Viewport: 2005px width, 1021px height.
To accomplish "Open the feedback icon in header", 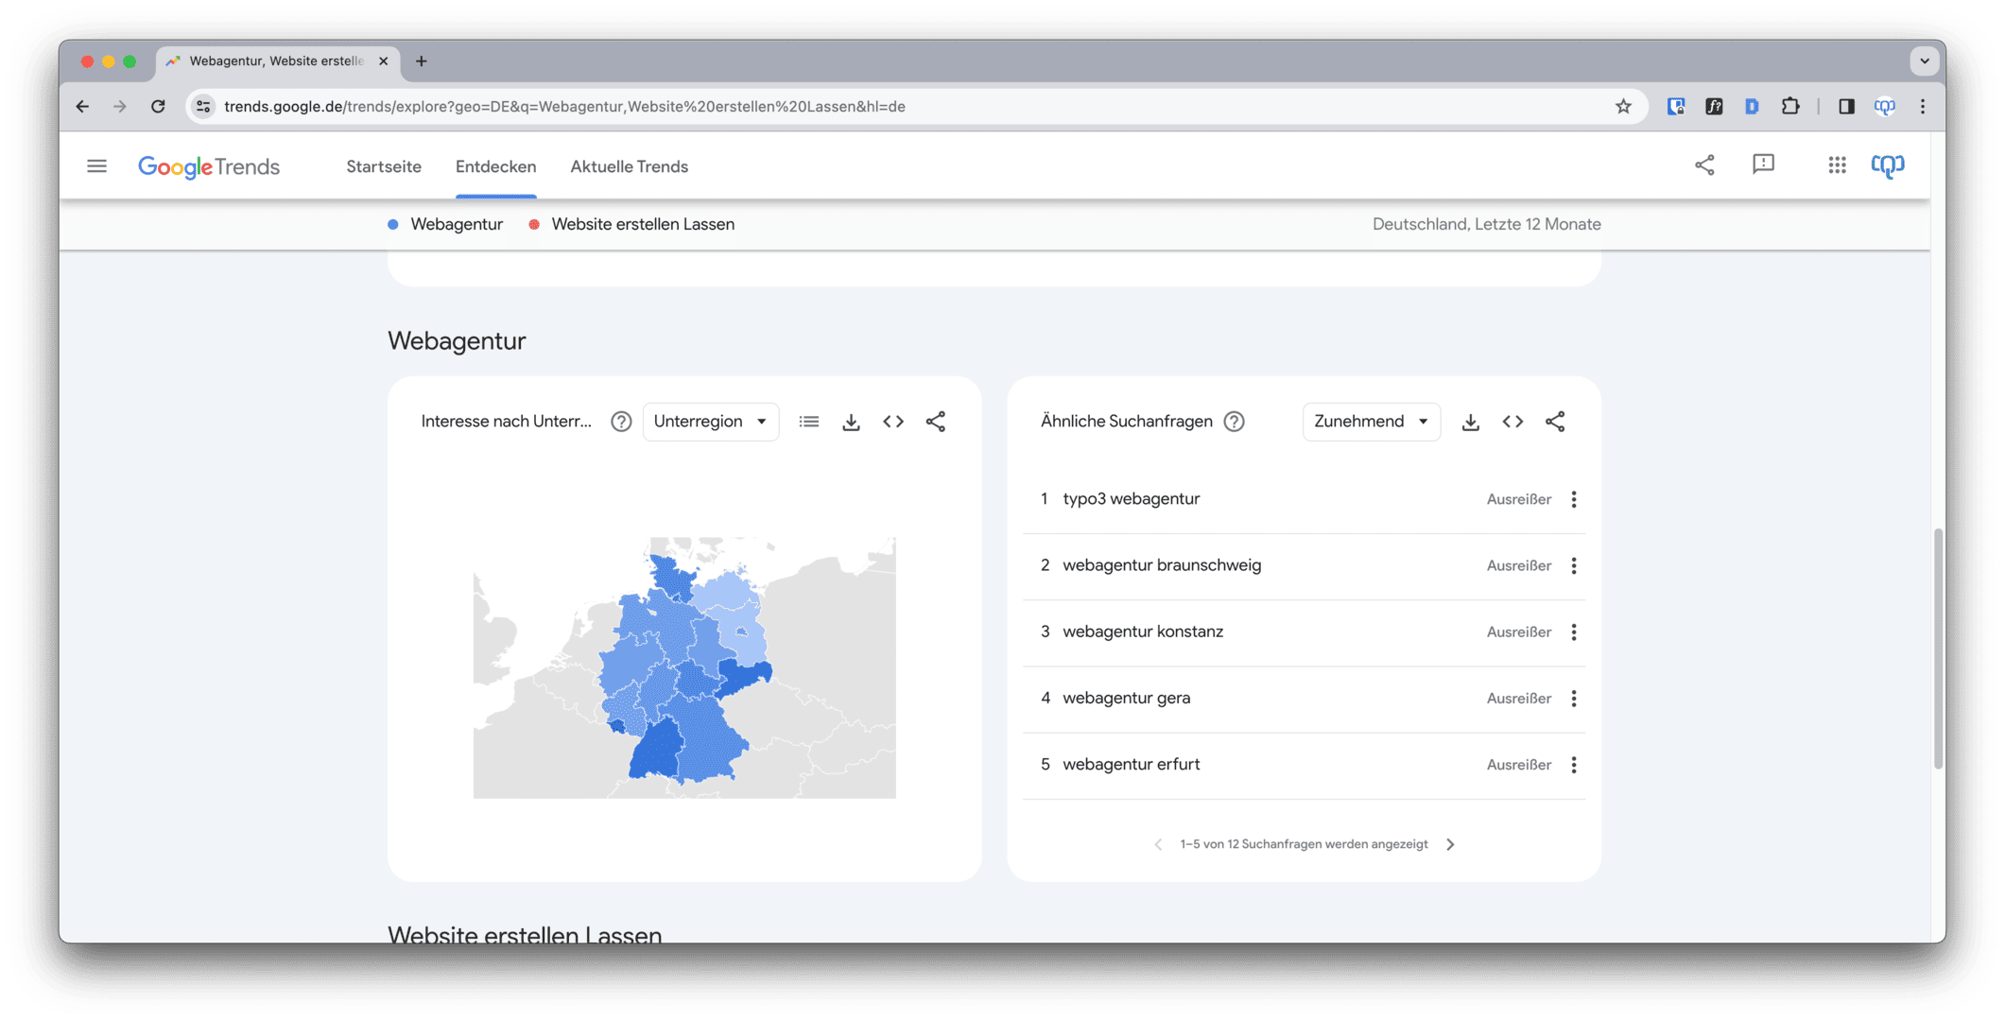I will tap(1763, 165).
